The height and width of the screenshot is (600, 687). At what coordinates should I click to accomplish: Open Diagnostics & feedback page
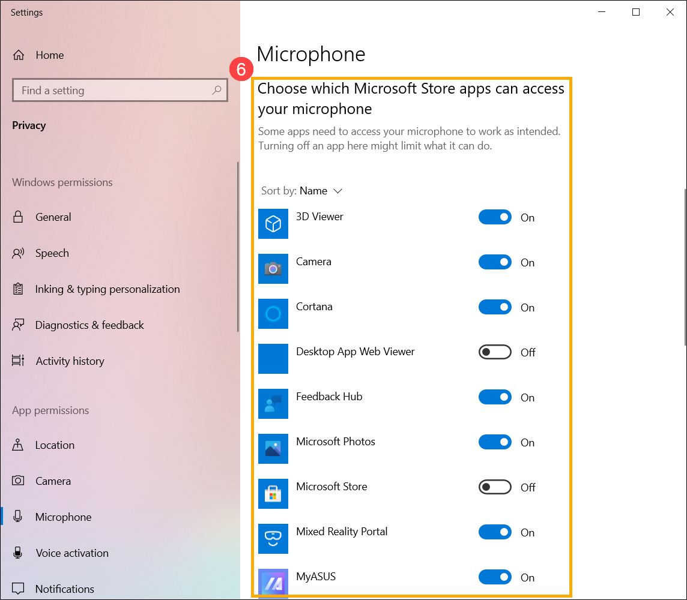click(89, 325)
